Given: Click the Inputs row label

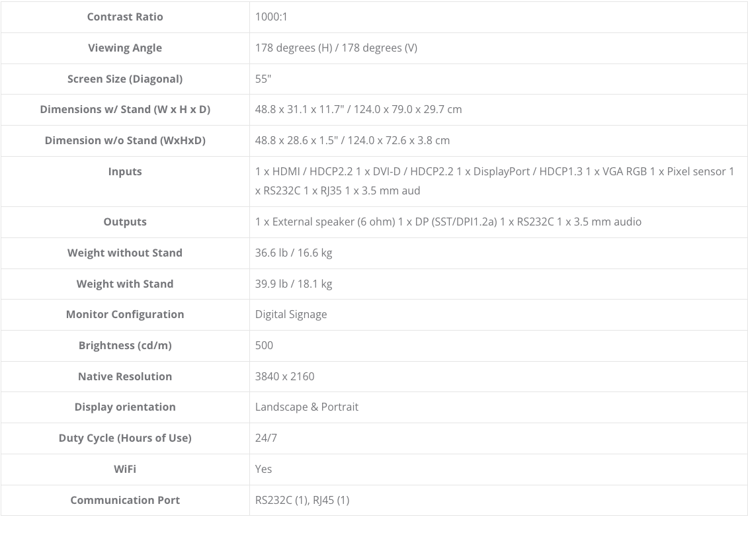Looking at the screenshot, I should click(125, 171).
